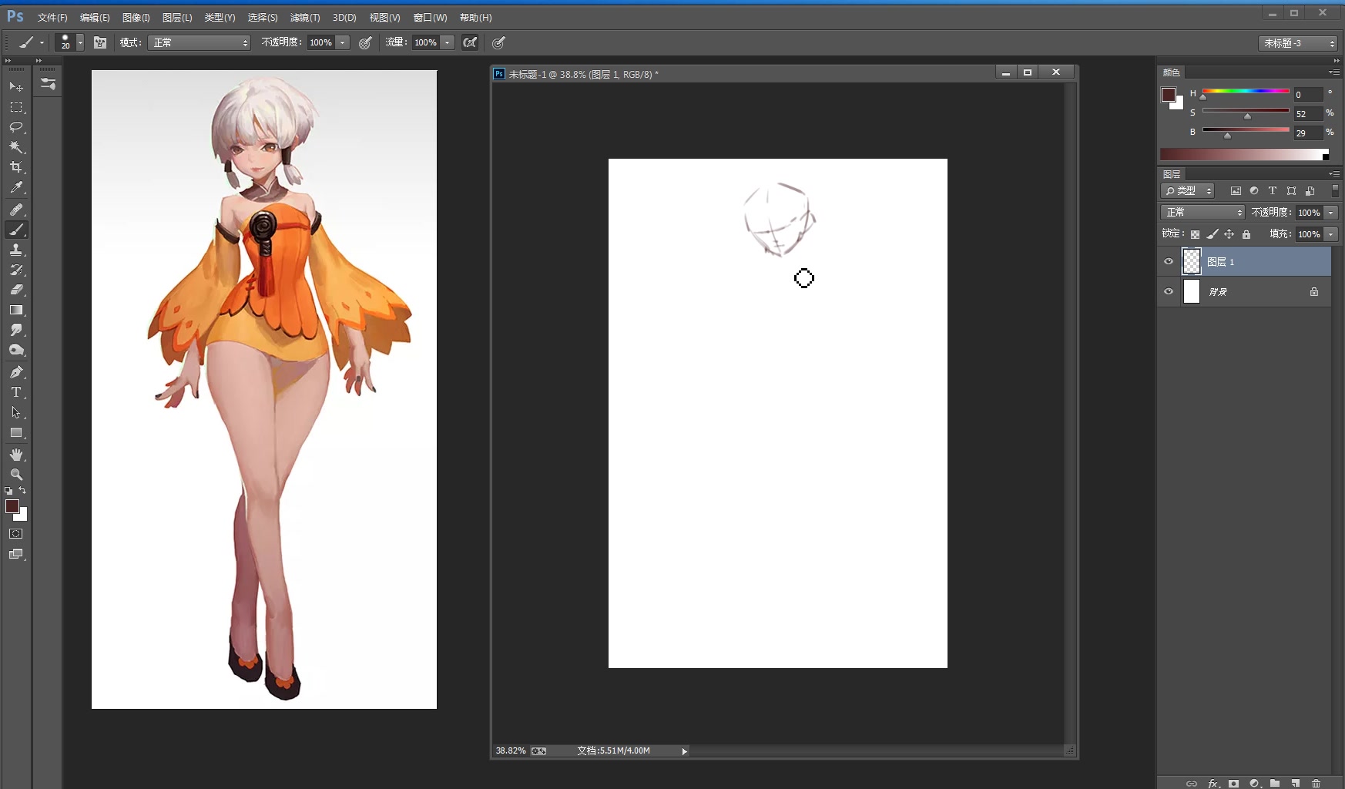
Task: Select the Smudge tool
Action: pyautogui.click(x=16, y=330)
